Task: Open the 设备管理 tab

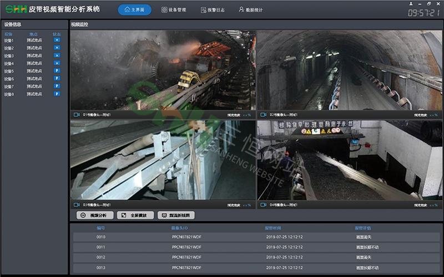Action: [174, 10]
